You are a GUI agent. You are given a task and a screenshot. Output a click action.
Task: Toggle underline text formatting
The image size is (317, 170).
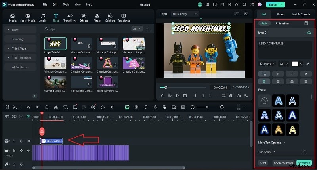tap(306, 74)
